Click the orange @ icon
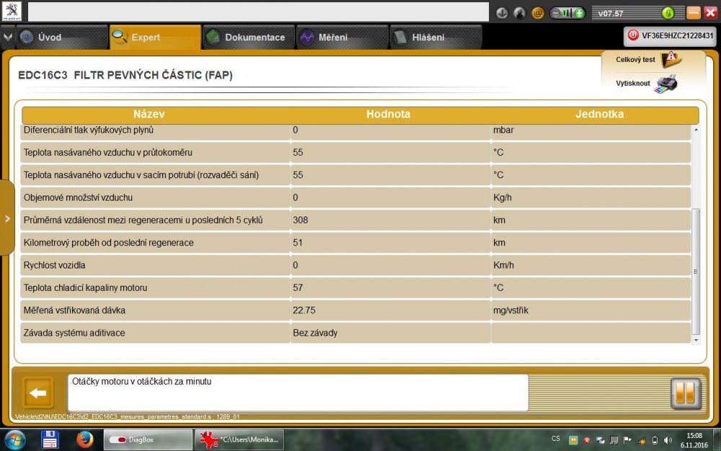Image resolution: width=721 pixels, height=451 pixels. pyautogui.click(x=537, y=13)
